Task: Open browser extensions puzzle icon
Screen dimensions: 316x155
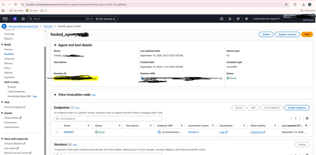Action: [295, 4]
